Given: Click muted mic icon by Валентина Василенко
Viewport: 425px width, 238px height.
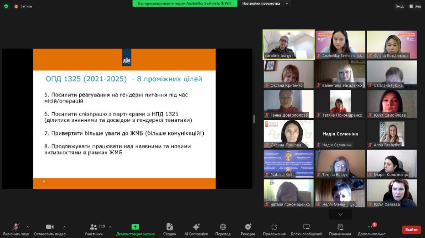Looking at the screenshot, I should [x=319, y=85].
